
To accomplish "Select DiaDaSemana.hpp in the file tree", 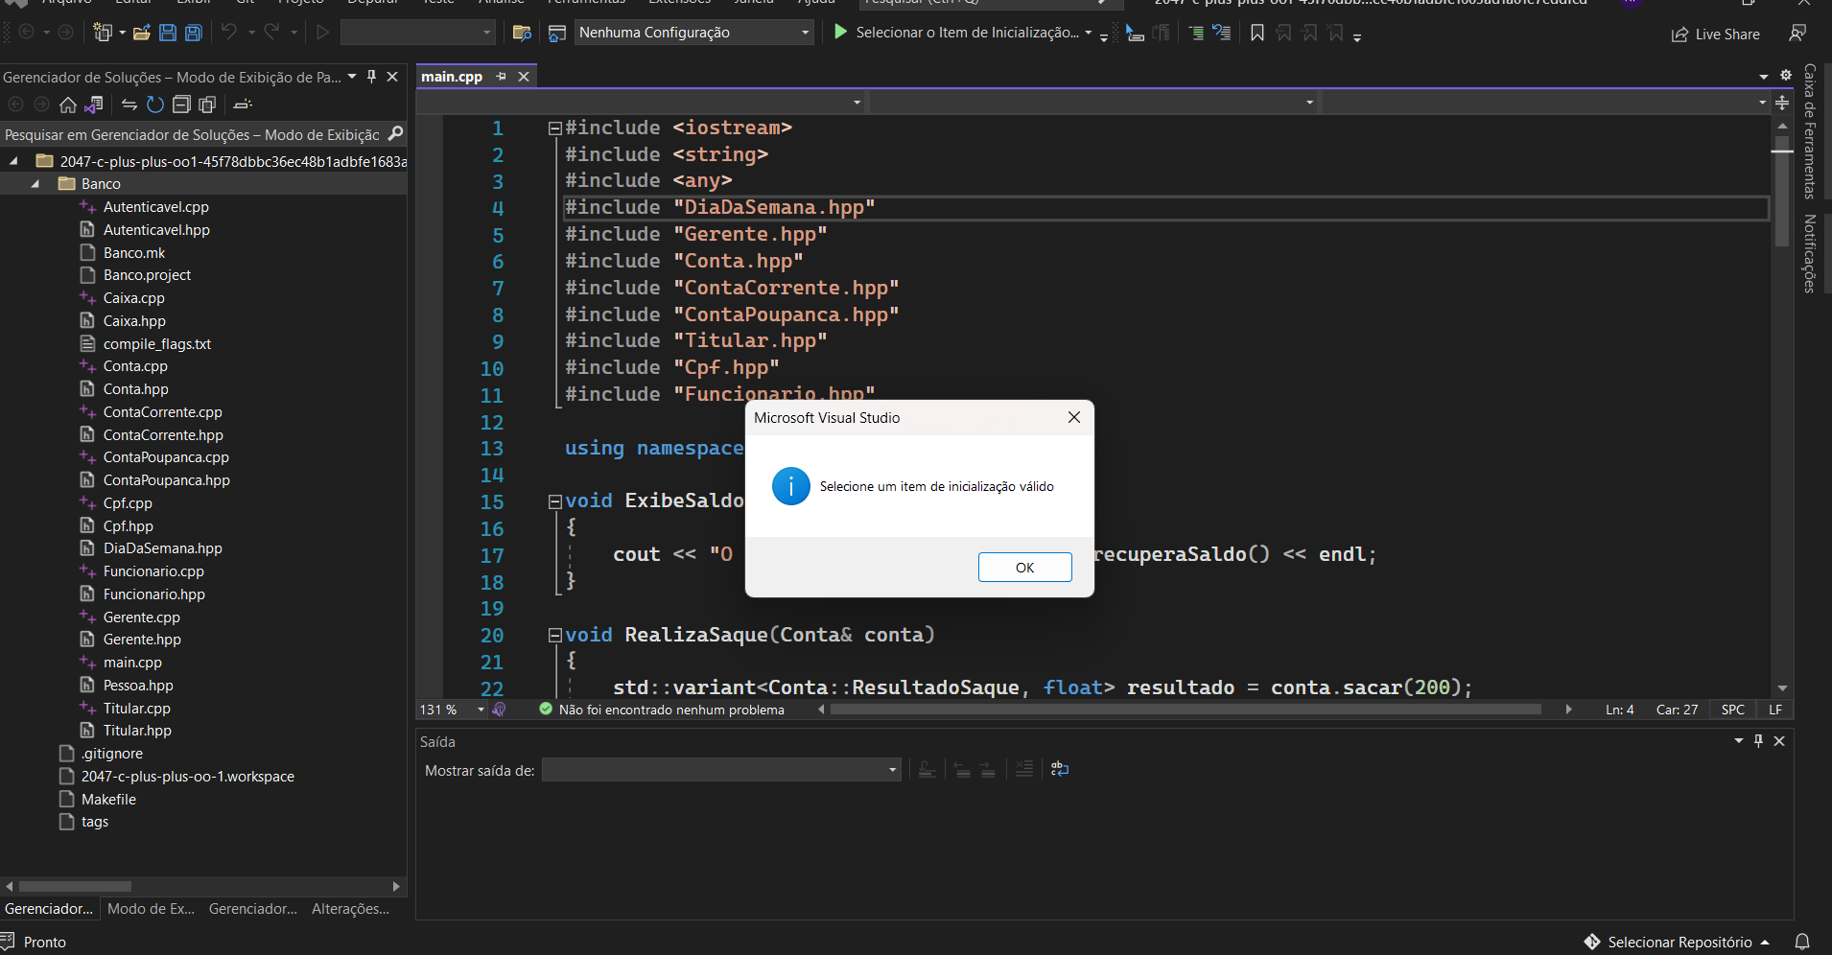I will pos(162,548).
